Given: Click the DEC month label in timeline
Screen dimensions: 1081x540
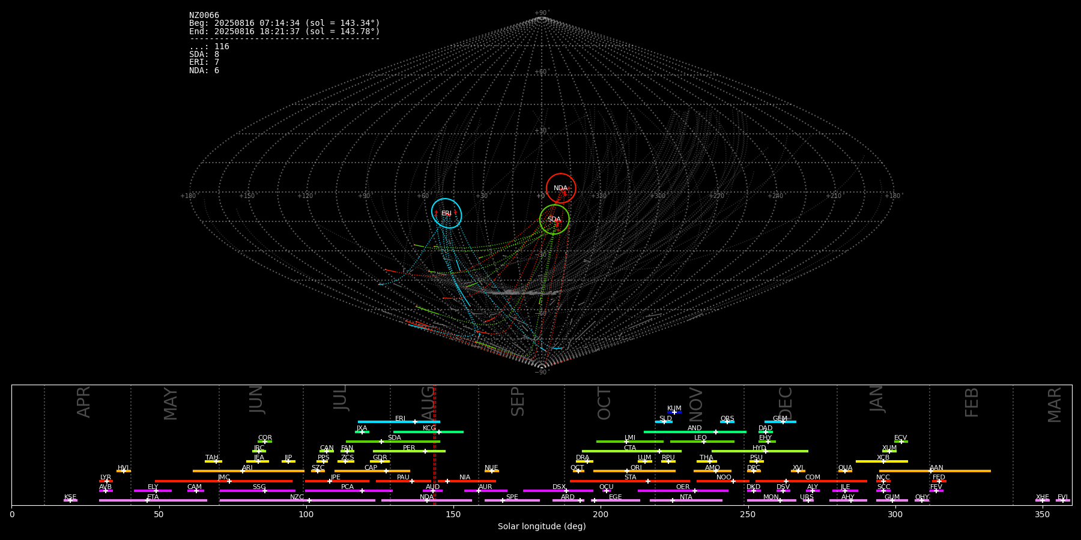Looking at the screenshot, I should [785, 403].
